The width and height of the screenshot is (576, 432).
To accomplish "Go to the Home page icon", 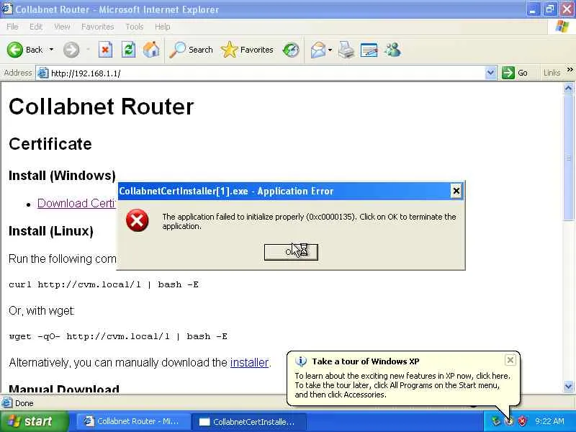I will (x=151, y=50).
